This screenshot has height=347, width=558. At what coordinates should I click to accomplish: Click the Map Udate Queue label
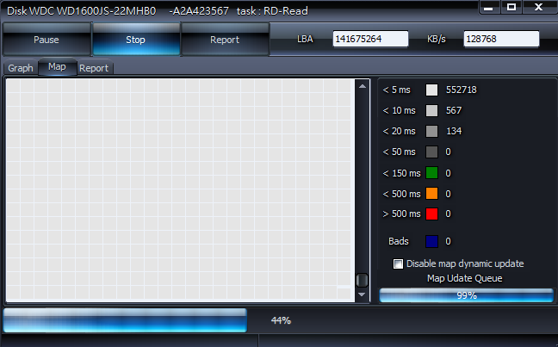[464, 278]
